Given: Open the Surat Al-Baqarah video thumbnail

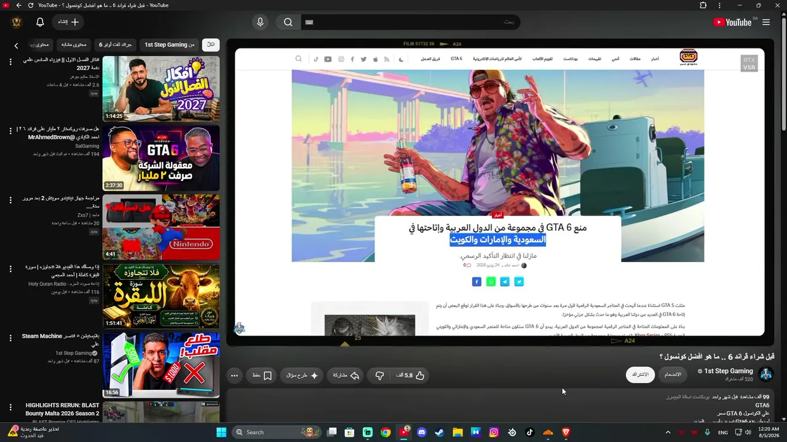Looking at the screenshot, I should [x=161, y=297].
